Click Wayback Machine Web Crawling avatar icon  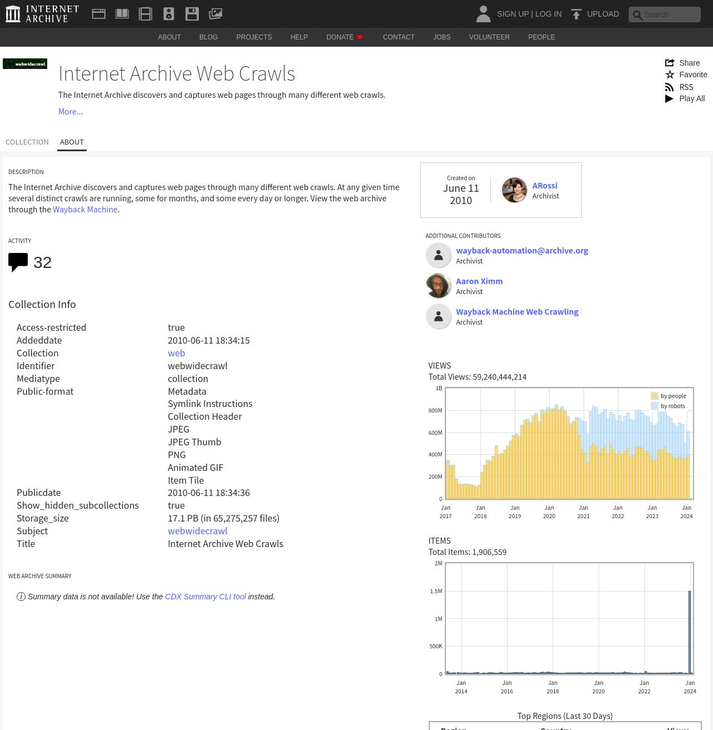[439, 316]
